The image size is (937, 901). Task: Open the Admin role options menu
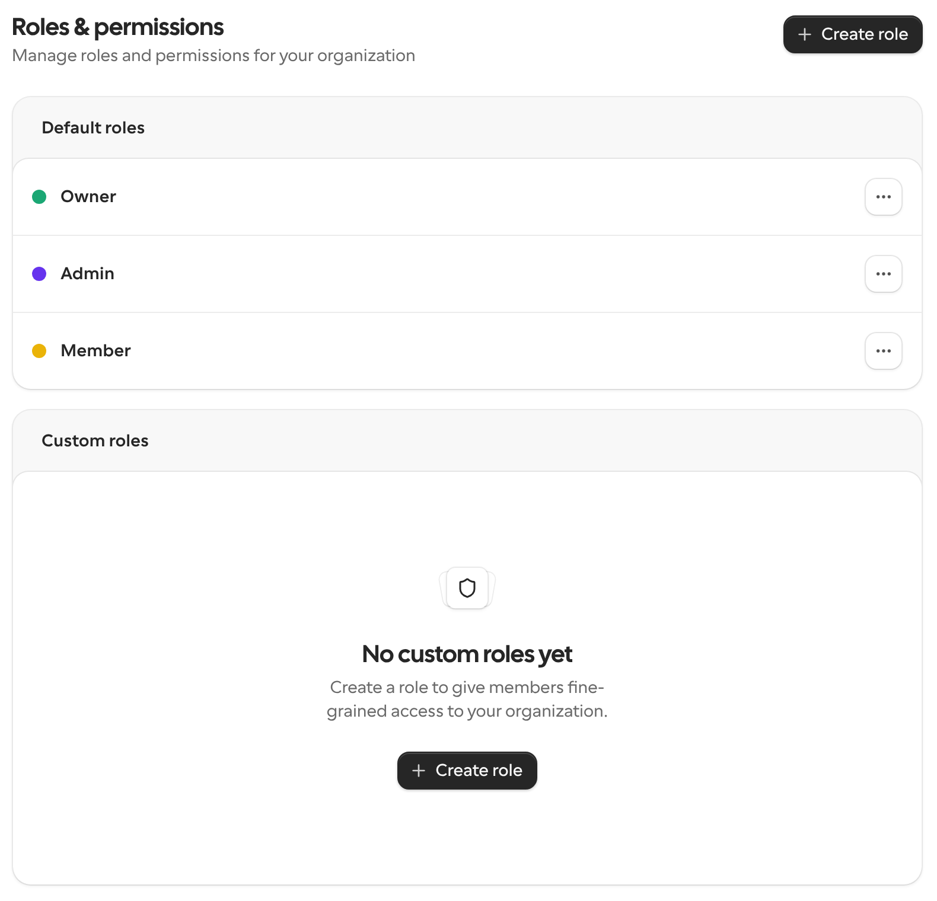pos(883,274)
